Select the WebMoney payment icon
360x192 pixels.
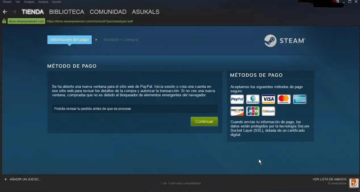[253, 99]
